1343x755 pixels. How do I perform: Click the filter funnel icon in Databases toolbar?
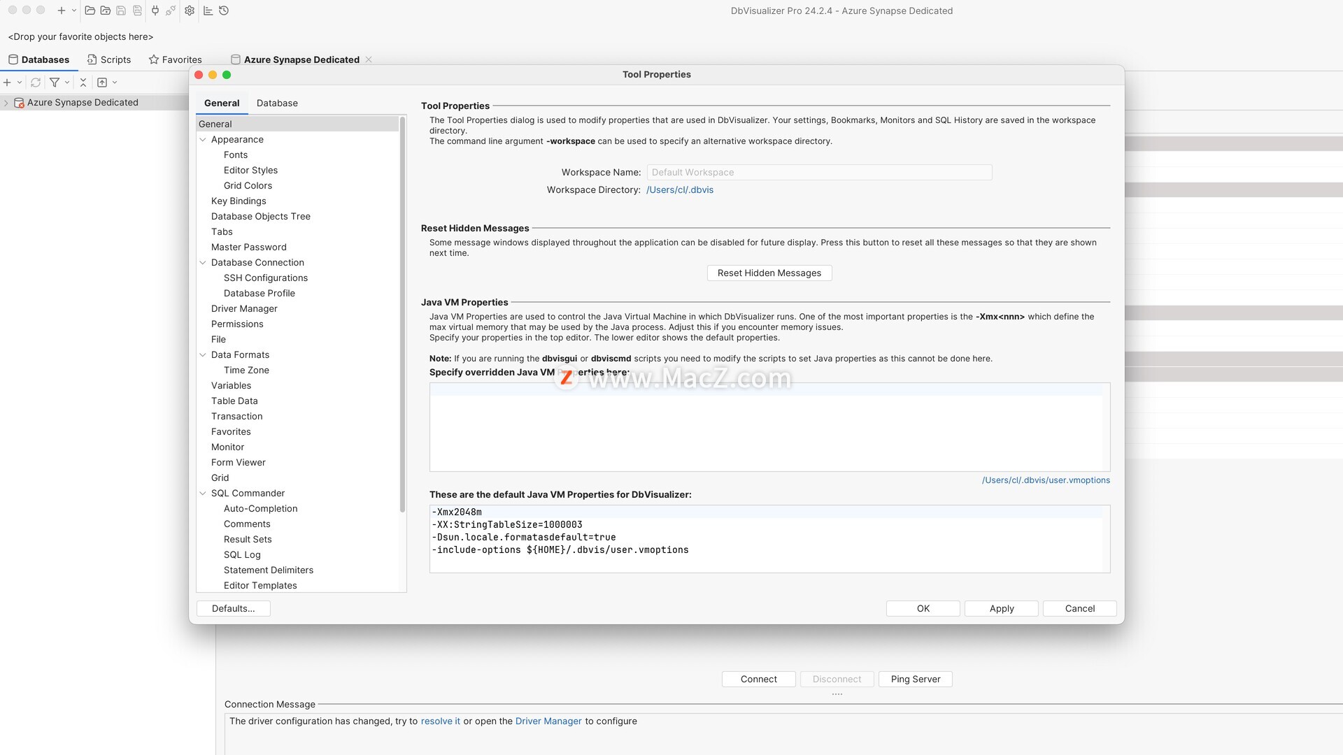(x=55, y=82)
